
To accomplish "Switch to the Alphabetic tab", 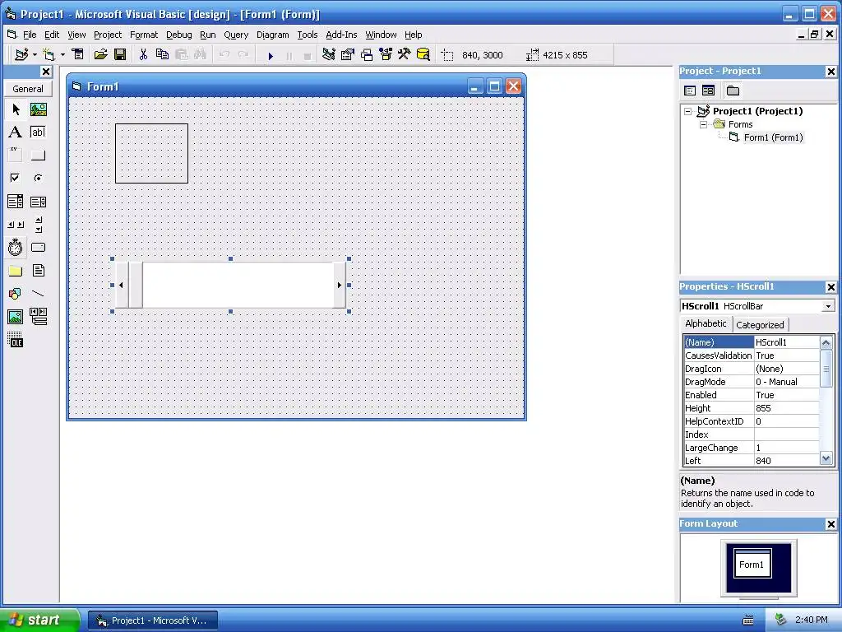I will point(706,323).
